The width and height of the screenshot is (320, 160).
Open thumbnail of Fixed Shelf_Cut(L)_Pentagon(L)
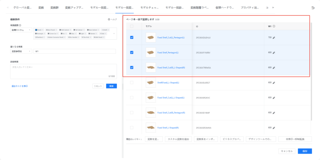click(151, 38)
